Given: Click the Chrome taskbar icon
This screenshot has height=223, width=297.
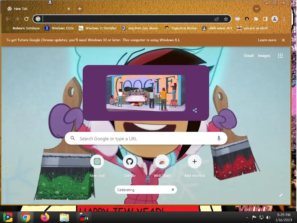Looking at the screenshot, I should coord(26,217).
